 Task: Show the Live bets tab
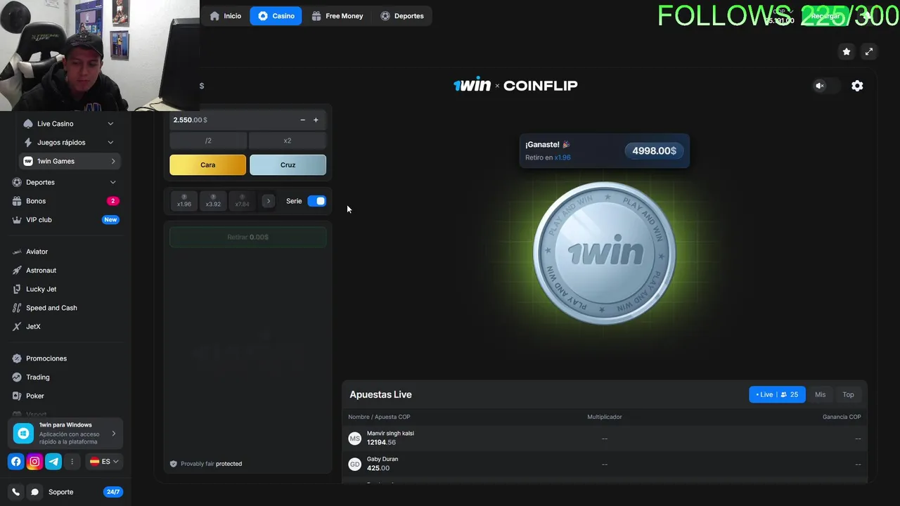click(777, 394)
